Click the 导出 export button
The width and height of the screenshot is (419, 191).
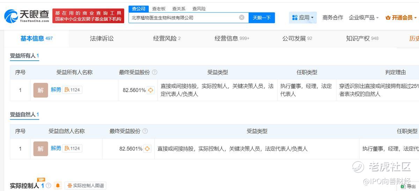(408, 187)
